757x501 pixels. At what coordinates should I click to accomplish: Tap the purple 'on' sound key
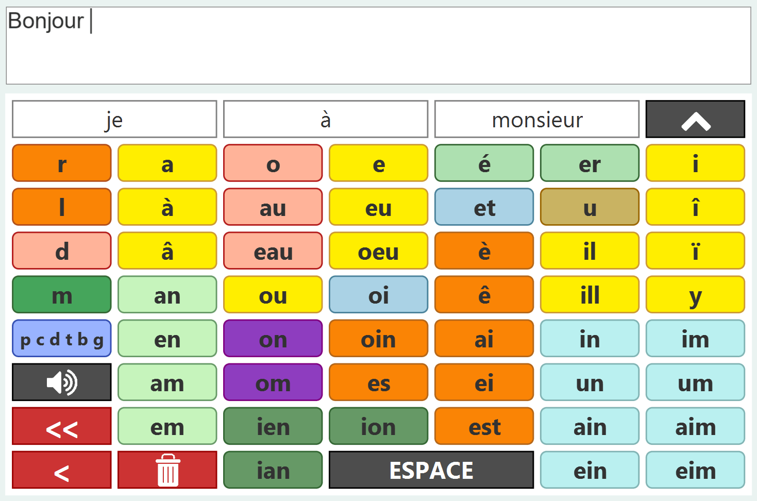(x=273, y=339)
